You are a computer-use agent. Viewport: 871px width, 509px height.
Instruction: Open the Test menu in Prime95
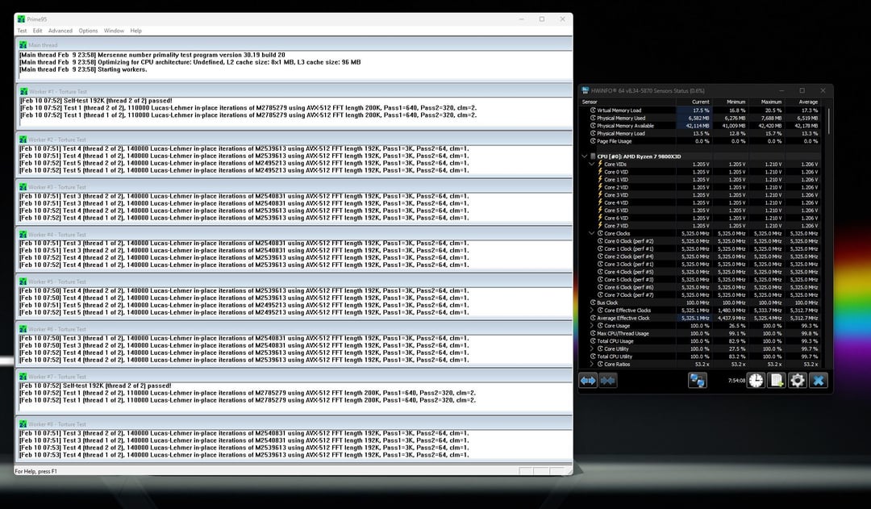coord(23,31)
